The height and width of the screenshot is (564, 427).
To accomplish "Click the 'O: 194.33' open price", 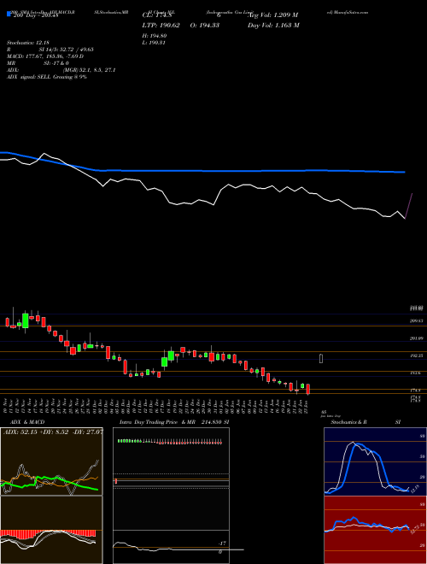I will pyautogui.click(x=204, y=25).
